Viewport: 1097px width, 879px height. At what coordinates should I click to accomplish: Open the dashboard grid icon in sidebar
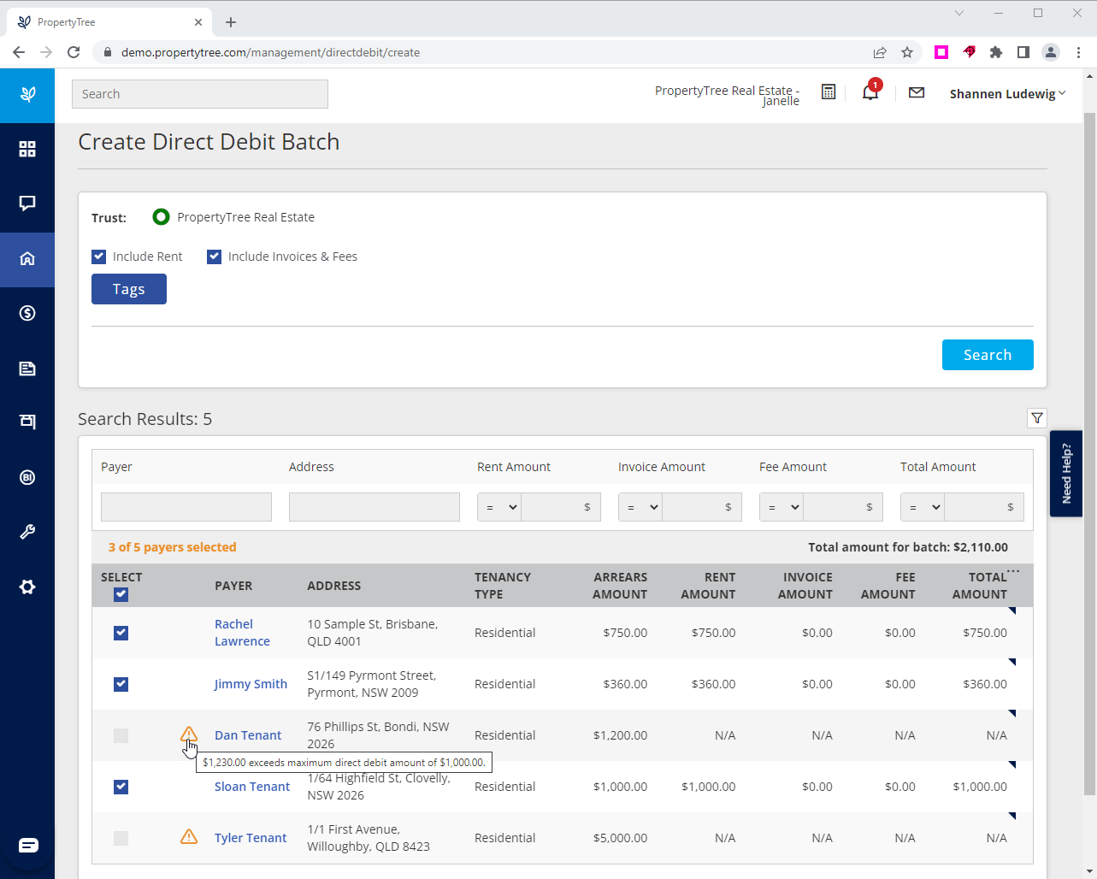tap(27, 149)
